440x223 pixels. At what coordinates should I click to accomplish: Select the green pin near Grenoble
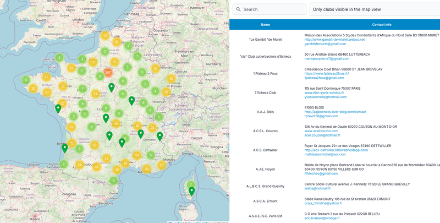160,135
